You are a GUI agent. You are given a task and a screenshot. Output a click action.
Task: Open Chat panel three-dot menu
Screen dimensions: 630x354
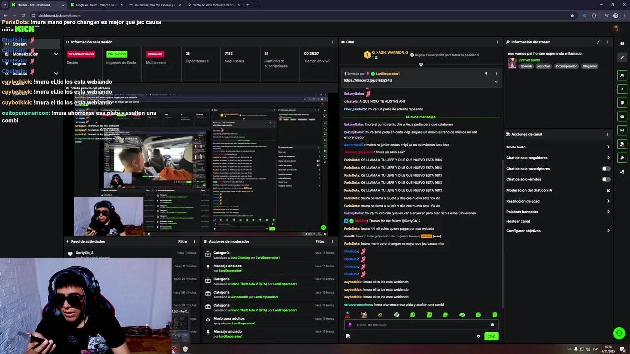point(497,42)
